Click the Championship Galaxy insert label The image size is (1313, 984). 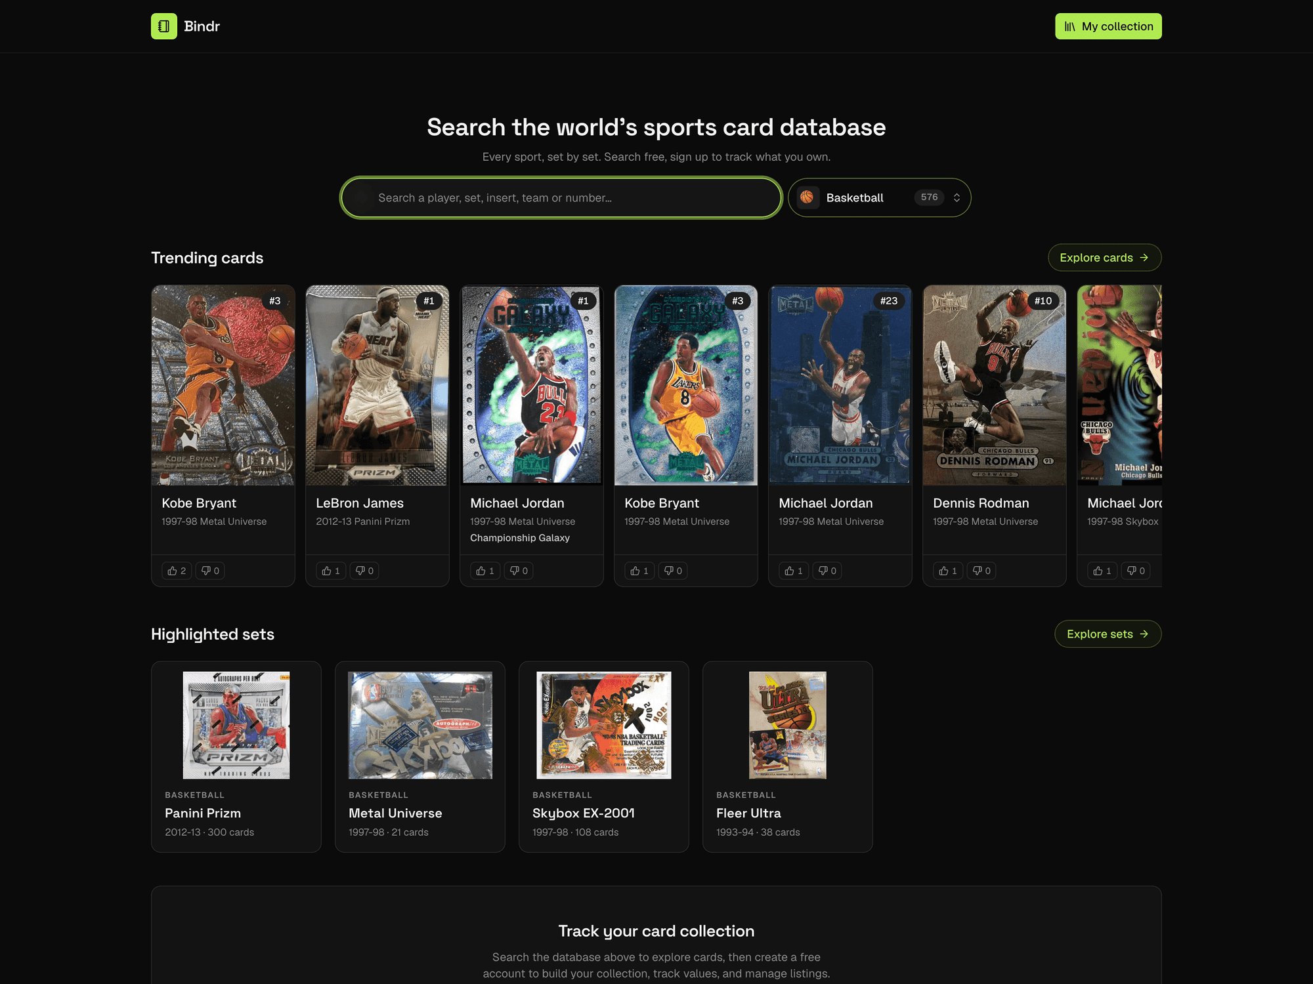tap(520, 538)
